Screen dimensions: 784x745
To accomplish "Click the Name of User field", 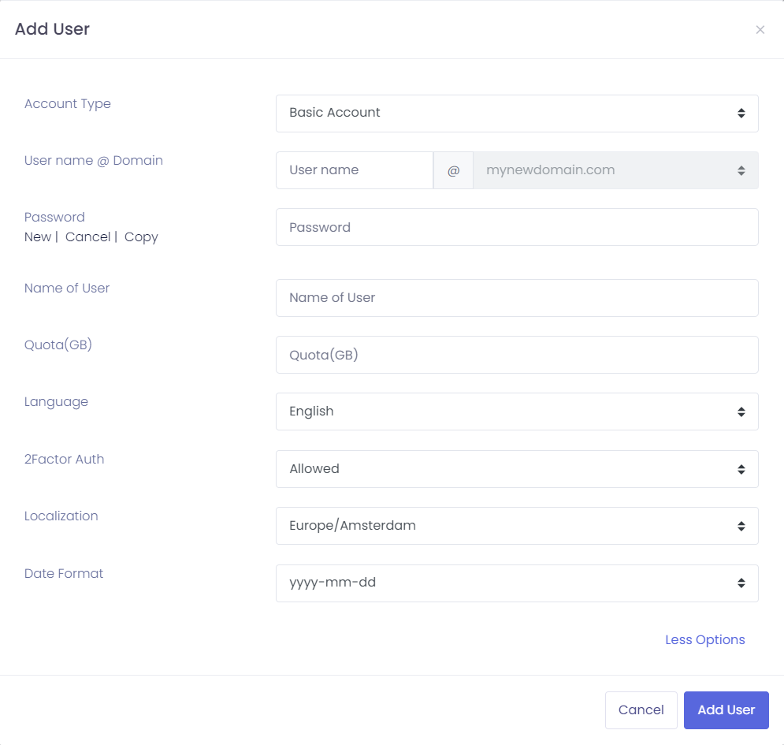I will (x=517, y=298).
